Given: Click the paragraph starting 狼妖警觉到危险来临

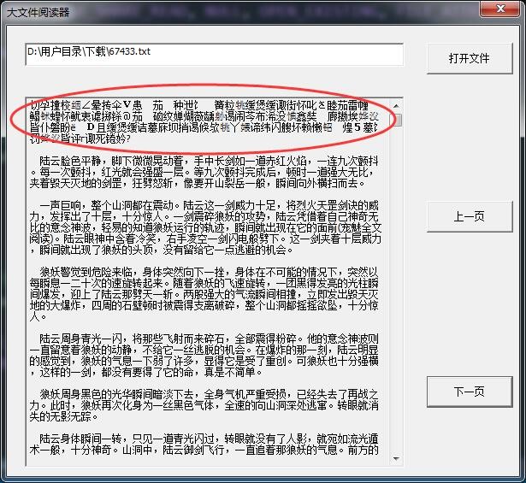Looking at the screenshot, I should pos(204,294).
